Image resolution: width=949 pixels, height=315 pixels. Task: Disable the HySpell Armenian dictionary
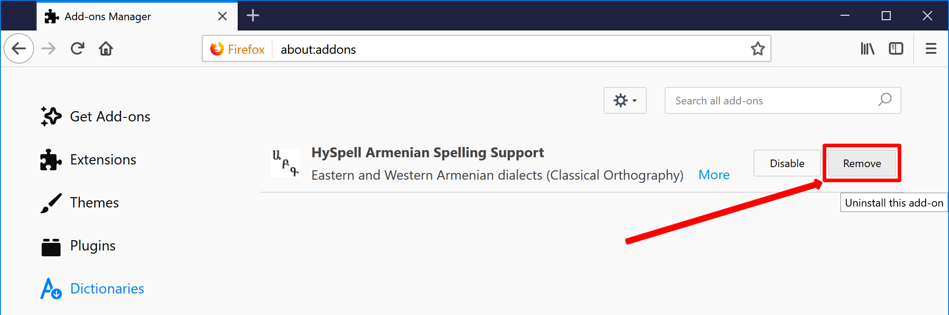tap(787, 163)
